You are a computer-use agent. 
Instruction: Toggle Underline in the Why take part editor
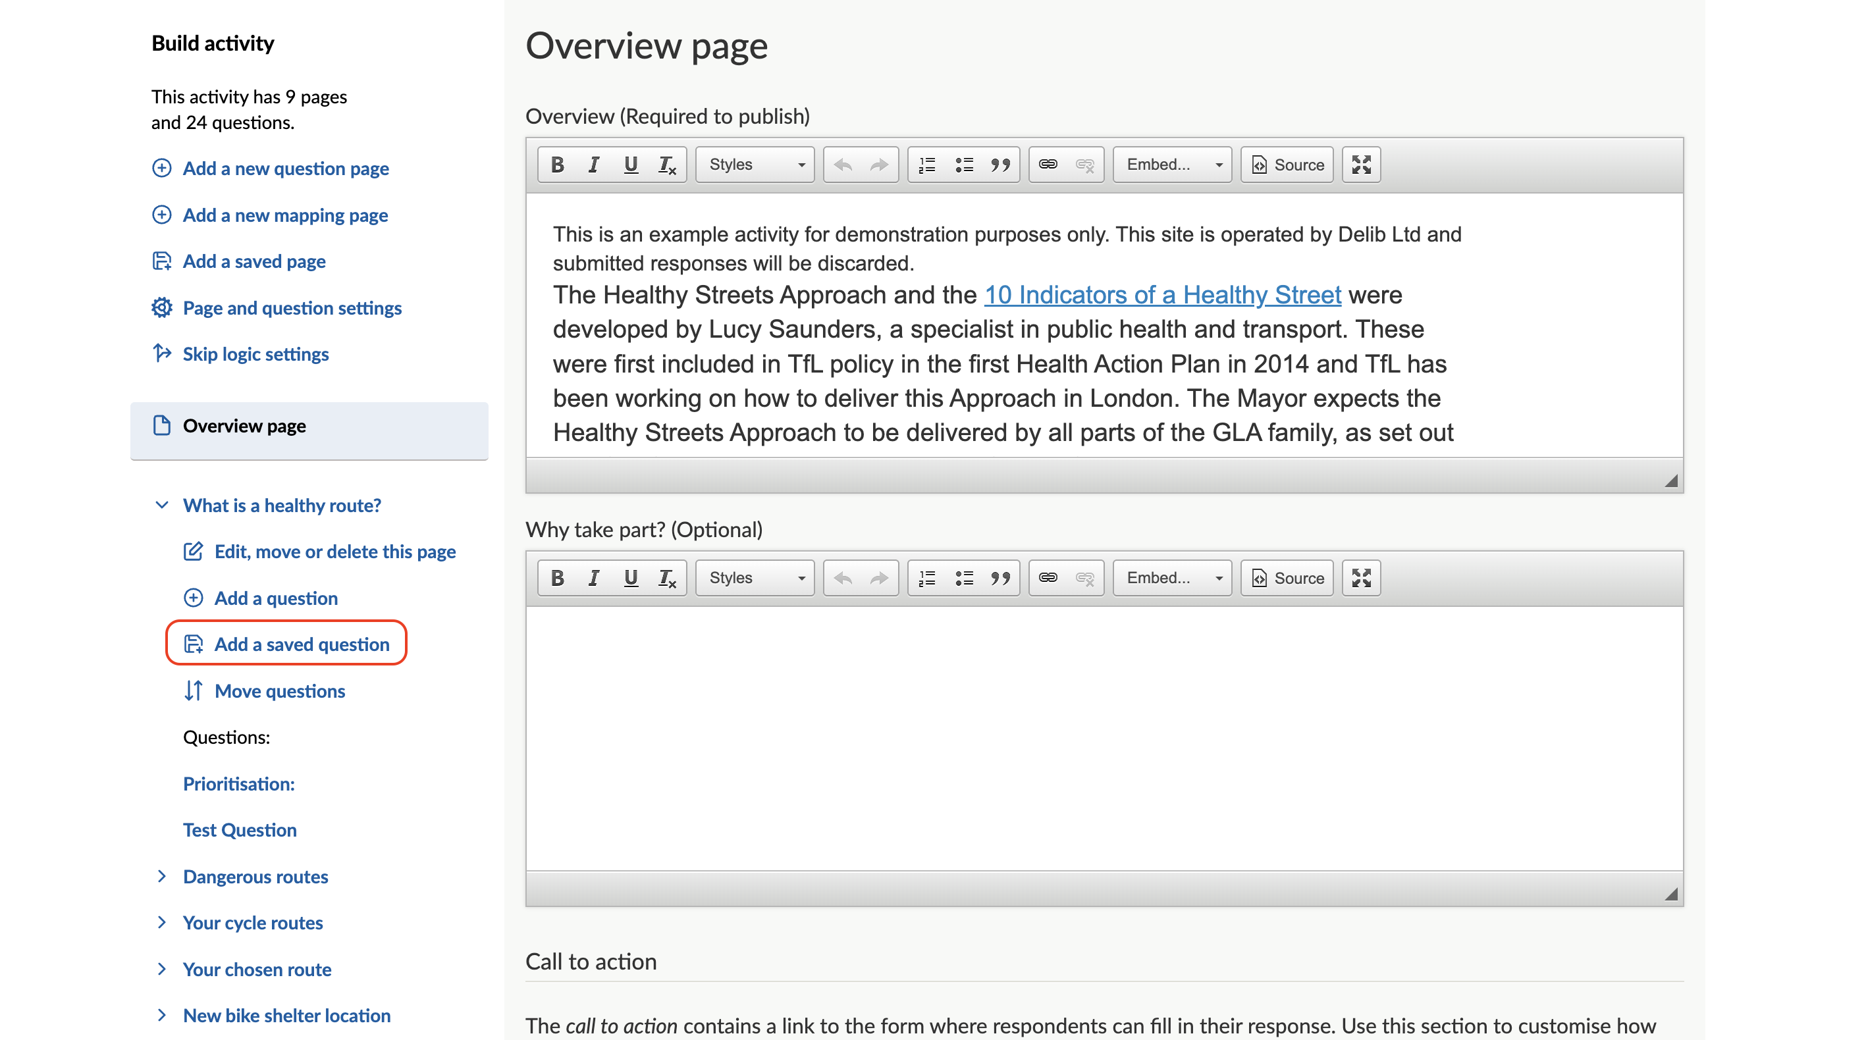click(631, 578)
